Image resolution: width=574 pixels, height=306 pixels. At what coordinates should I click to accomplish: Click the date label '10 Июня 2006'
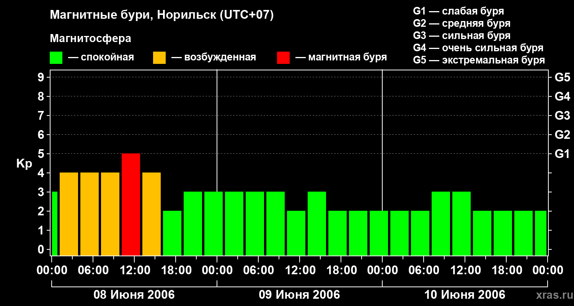click(465, 295)
